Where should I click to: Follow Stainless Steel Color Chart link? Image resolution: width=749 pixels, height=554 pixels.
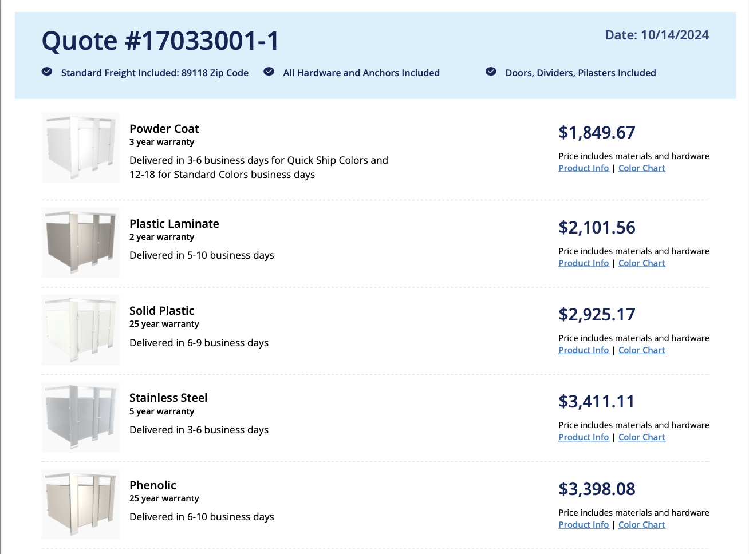[x=641, y=437]
